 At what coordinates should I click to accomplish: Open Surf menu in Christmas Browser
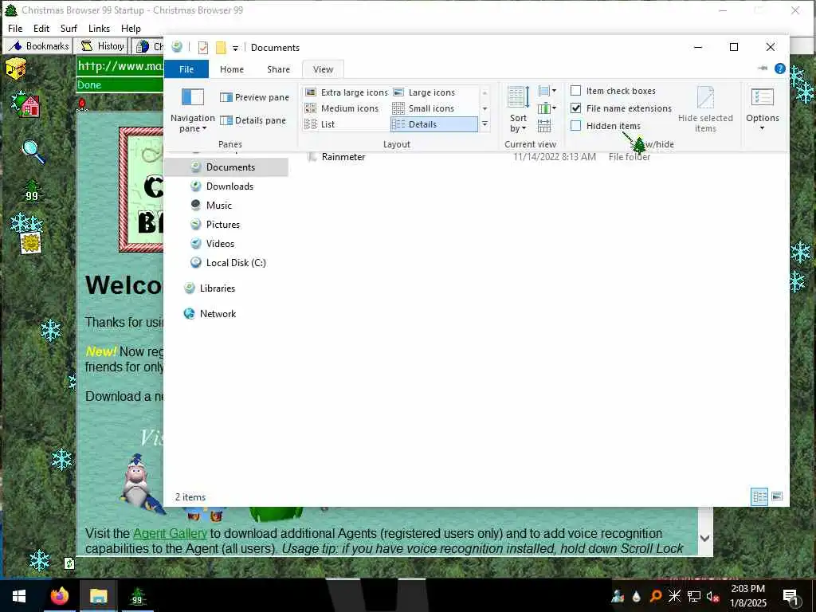(x=69, y=29)
